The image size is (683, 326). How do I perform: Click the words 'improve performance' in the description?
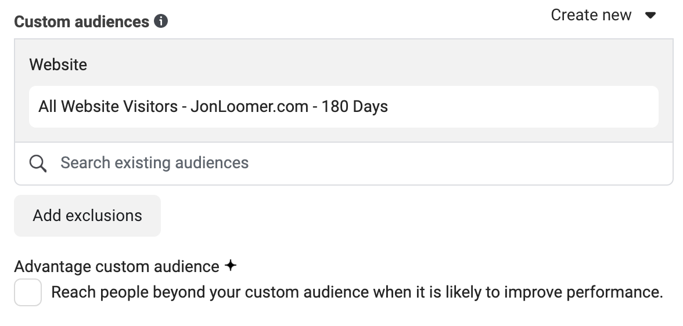pos(583,292)
